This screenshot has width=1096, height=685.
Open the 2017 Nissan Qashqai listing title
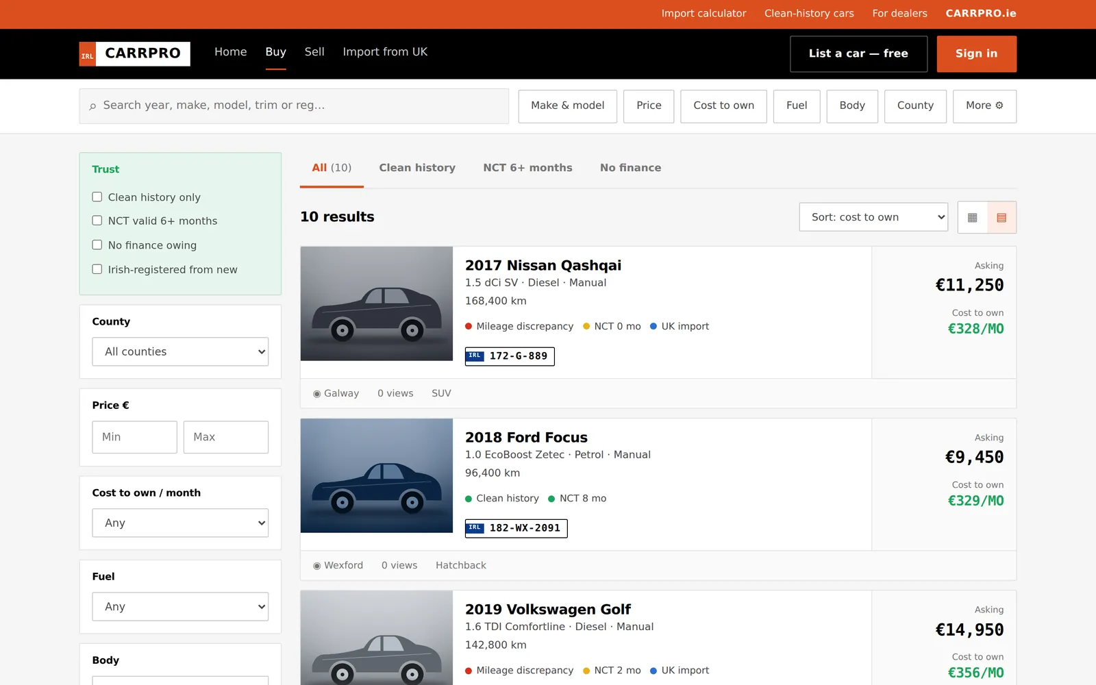[x=543, y=266]
